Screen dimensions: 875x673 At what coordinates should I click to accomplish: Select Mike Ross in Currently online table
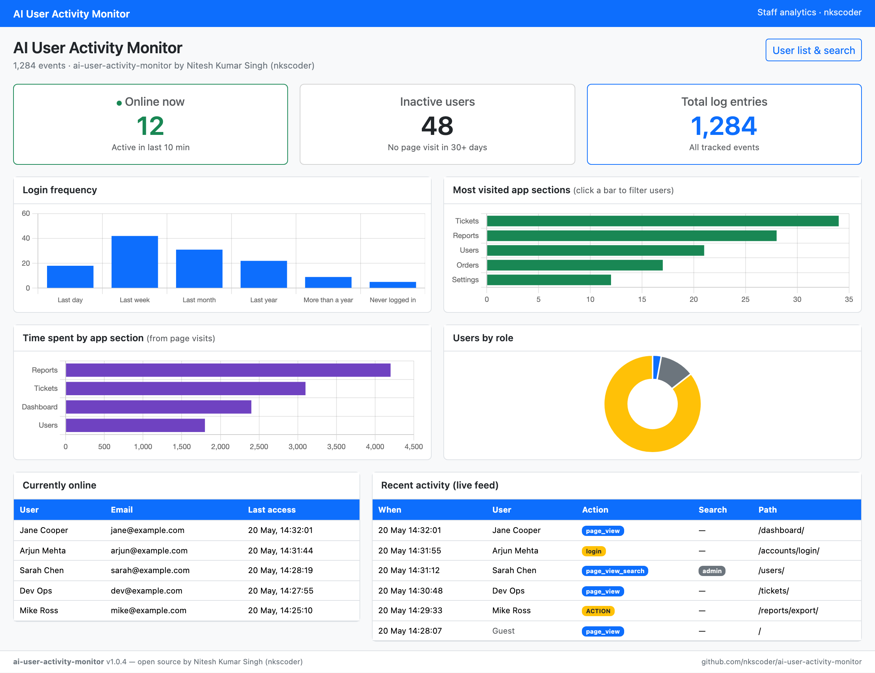pos(39,610)
